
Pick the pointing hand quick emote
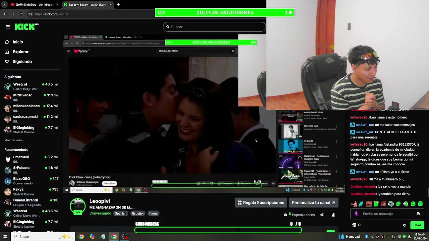point(354,204)
